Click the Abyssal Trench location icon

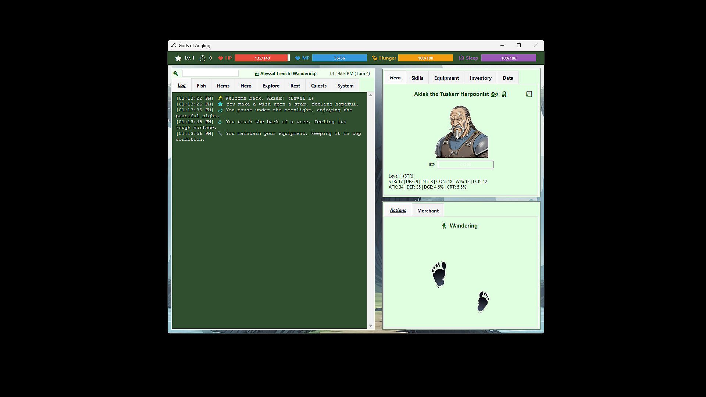[257, 74]
